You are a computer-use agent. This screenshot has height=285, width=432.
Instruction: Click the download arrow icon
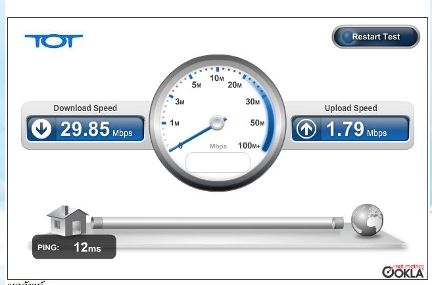coord(41,129)
